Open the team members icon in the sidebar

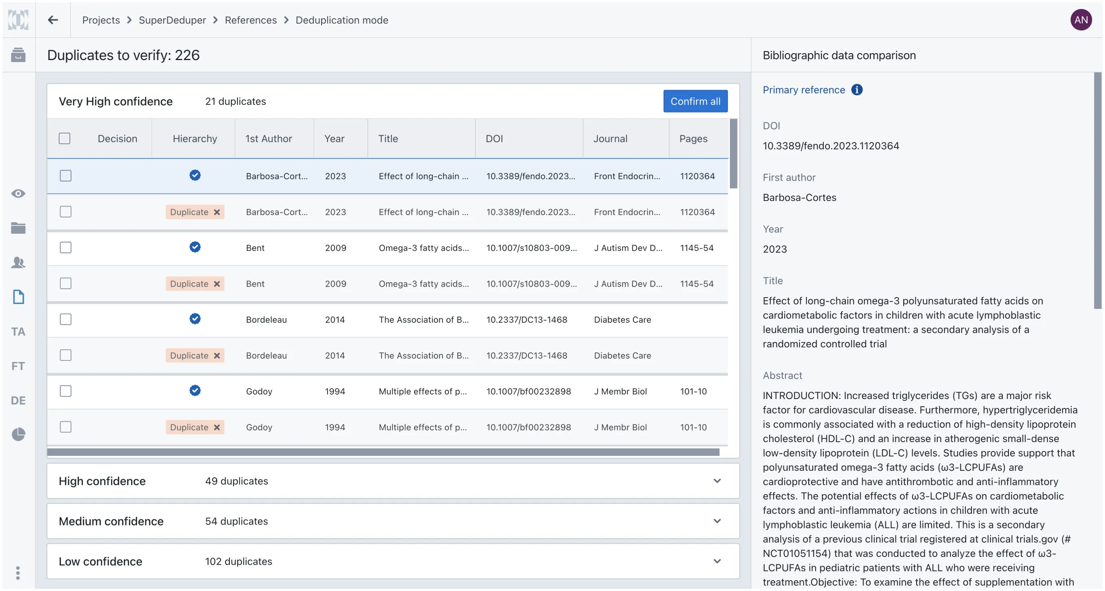[x=18, y=263]
